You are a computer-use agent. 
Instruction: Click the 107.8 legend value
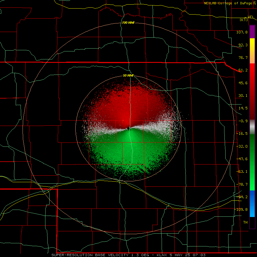(x=242, y=32)
